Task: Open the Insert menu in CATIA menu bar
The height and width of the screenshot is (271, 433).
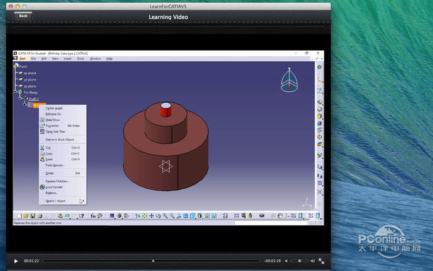Action: coord(67,58)
